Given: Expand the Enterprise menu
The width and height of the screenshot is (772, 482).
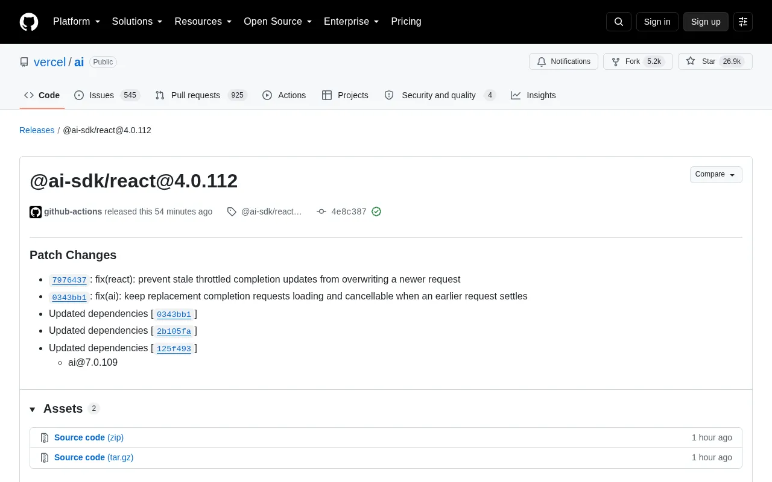Looking at the screenshot, I should click(x=352, y=22).
